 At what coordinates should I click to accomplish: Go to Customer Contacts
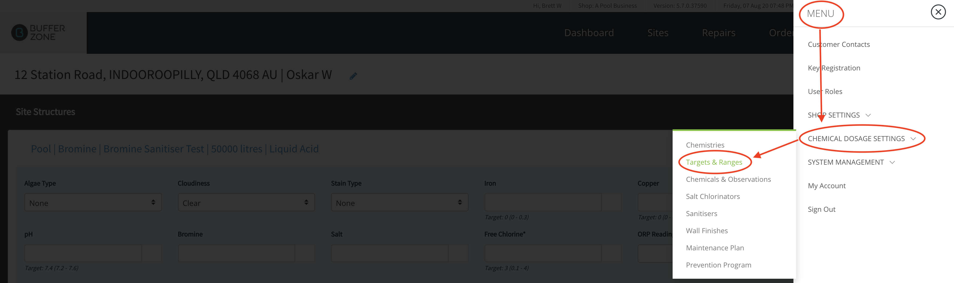point(839,44)
